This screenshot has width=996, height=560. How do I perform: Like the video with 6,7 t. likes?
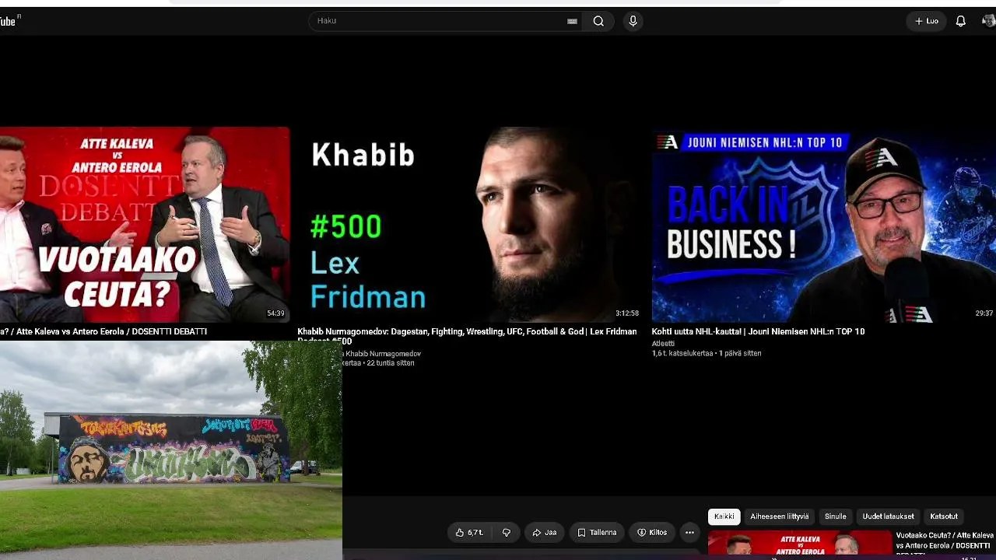coord(469,533)
